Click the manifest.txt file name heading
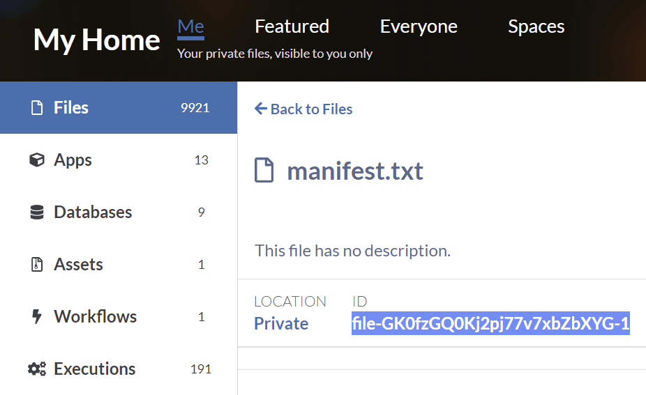This screenshot has height=395, width=646. click(x=355, y=171)
